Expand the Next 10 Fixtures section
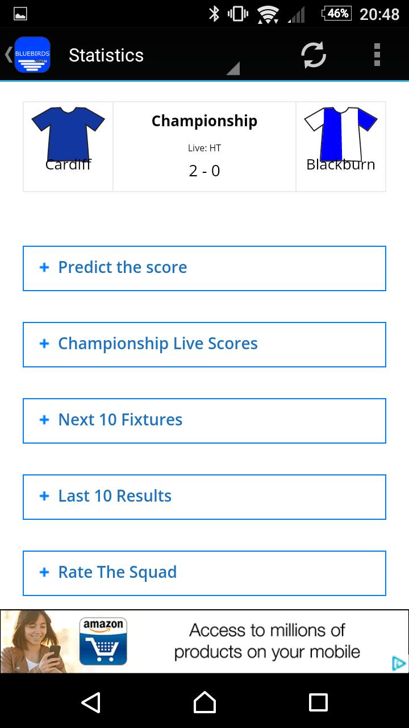Viewport: 409px width, 728px height. pos(204,420)
